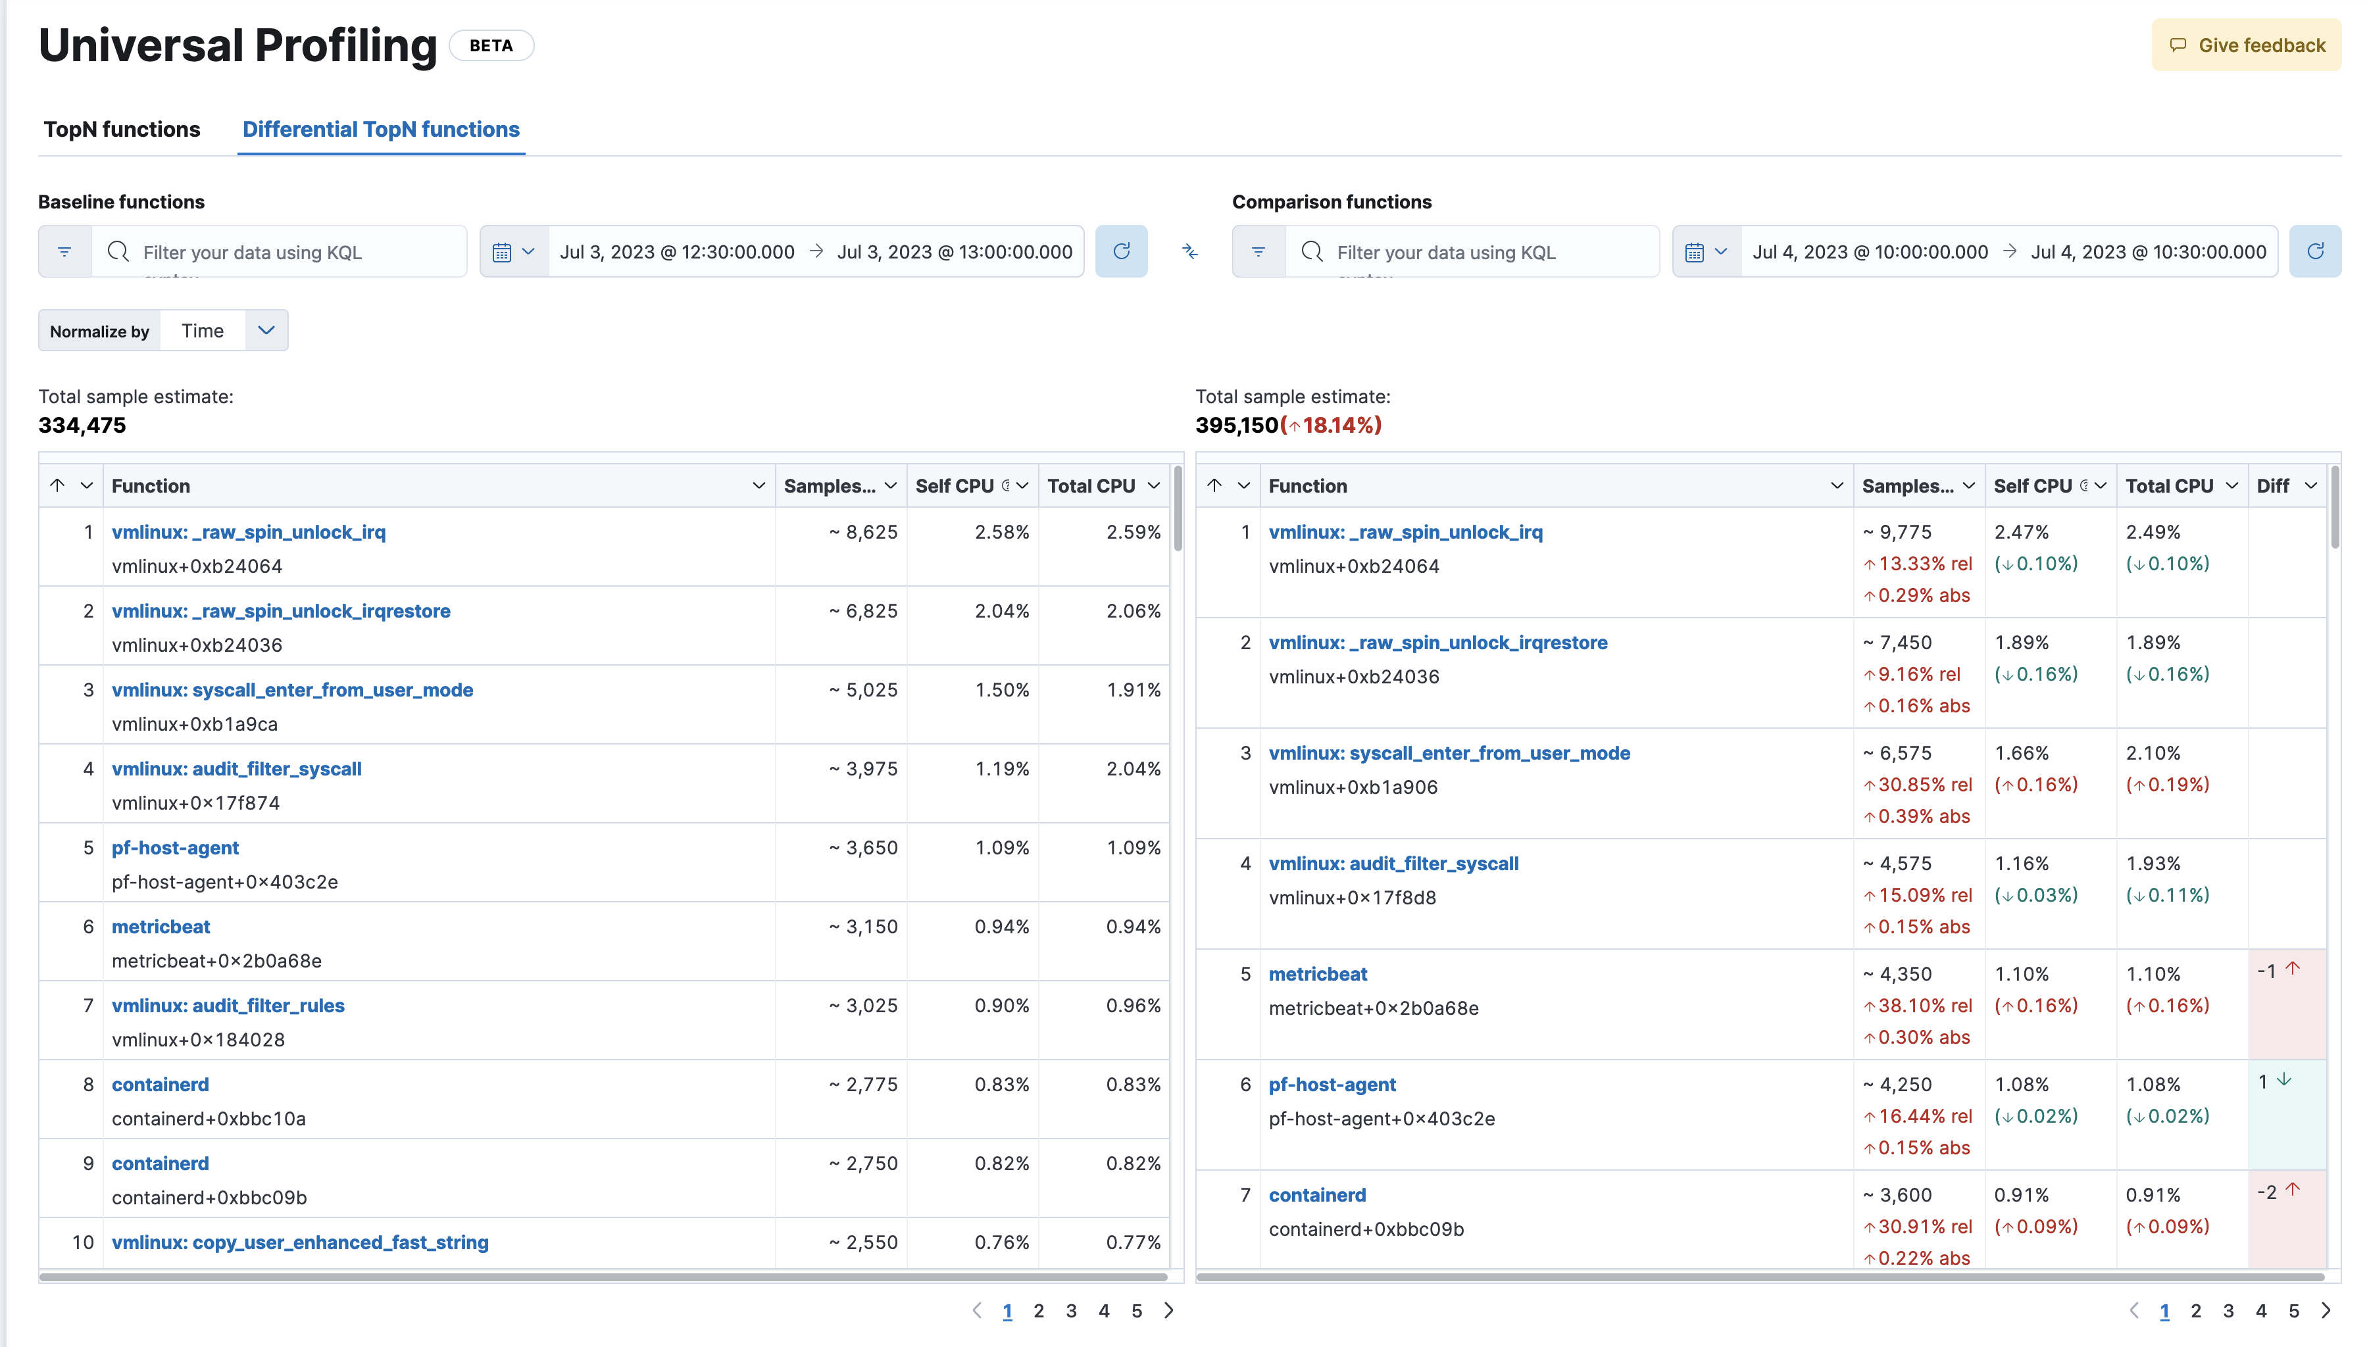Refresh the comparison functions query
Screen dimensions: 2367x1347
pyautogui.click(x=2315, y=252)
